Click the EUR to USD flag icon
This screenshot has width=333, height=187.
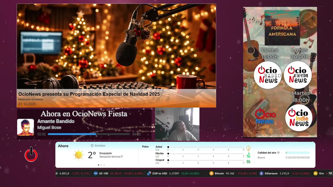pyautogui.click(x=149, y=173)
